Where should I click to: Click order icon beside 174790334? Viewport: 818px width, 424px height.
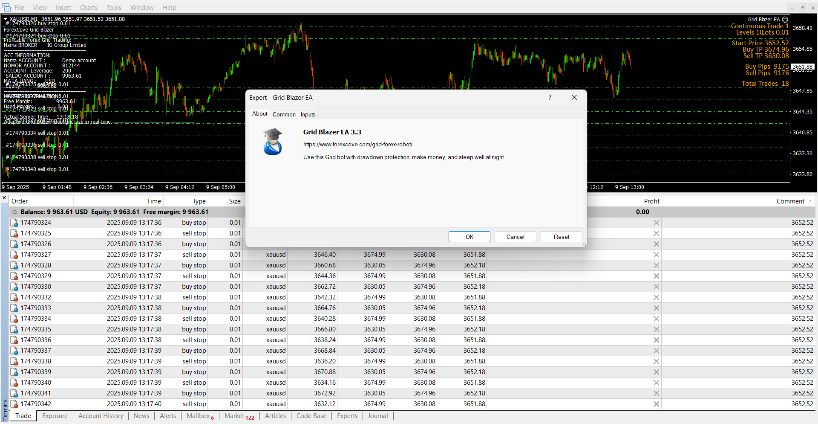(14, 319)
